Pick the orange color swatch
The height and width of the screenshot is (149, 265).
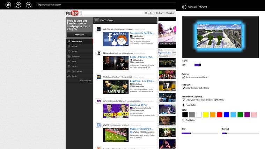pos(213,114)
